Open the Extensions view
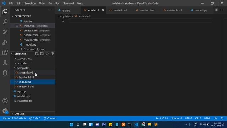Image resolution: width=227 pixels, height=128 pixels. coord(5,52)
